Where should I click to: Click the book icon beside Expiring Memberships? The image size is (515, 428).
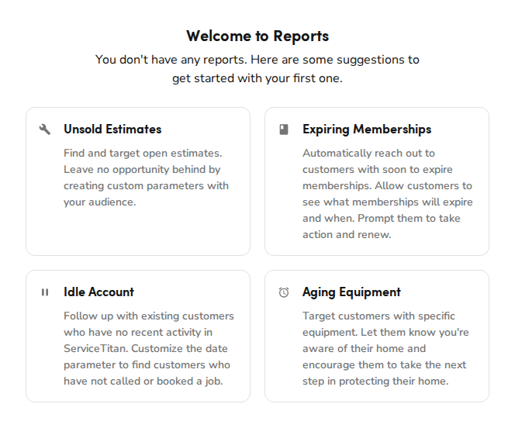284,129
